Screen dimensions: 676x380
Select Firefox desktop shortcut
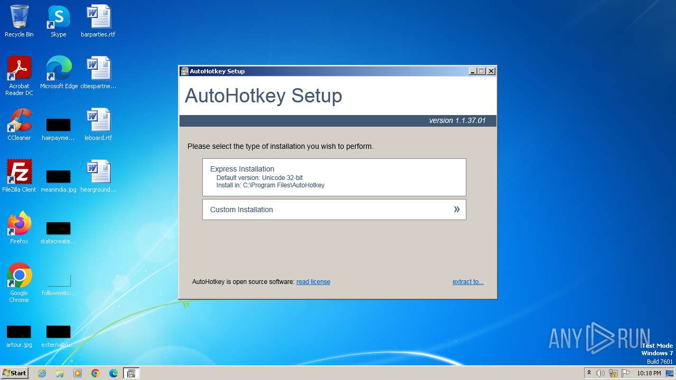(x=19, y=228)
